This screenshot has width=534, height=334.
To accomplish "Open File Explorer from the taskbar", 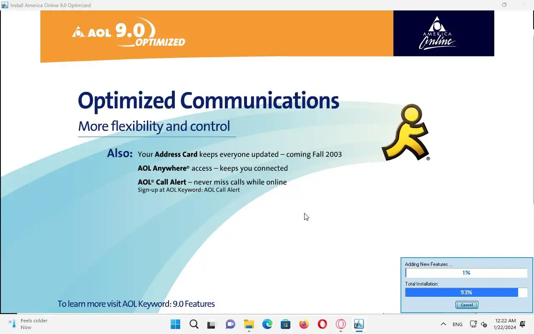I will 249,324.
